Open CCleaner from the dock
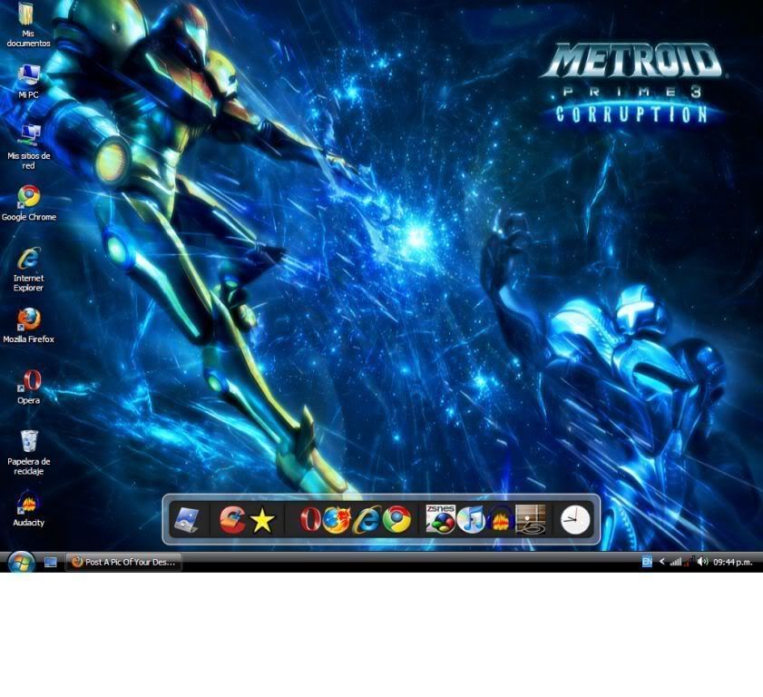 pyautogui.click(x=232, y=520)
